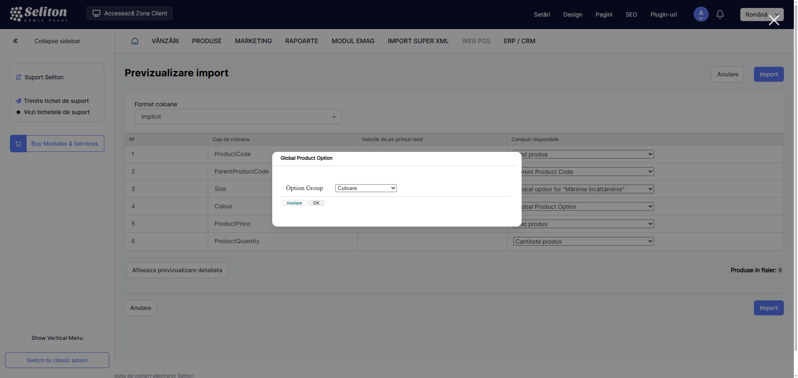This screenshot has height=378, width=798.
Task: Switch to the IMPORT SUPER XML tab
Action: pyautogui.click(x=418, y=41)
